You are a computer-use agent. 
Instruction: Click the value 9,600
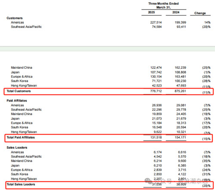pos(182,161)
